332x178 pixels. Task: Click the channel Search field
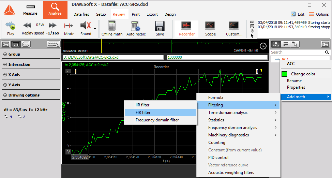coord(297,52)
